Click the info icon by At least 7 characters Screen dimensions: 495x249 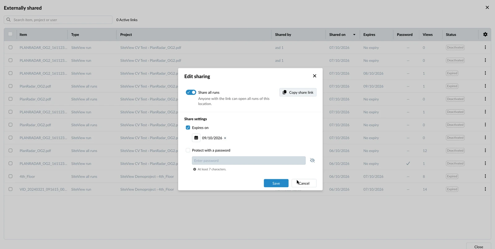pos(195,169)
